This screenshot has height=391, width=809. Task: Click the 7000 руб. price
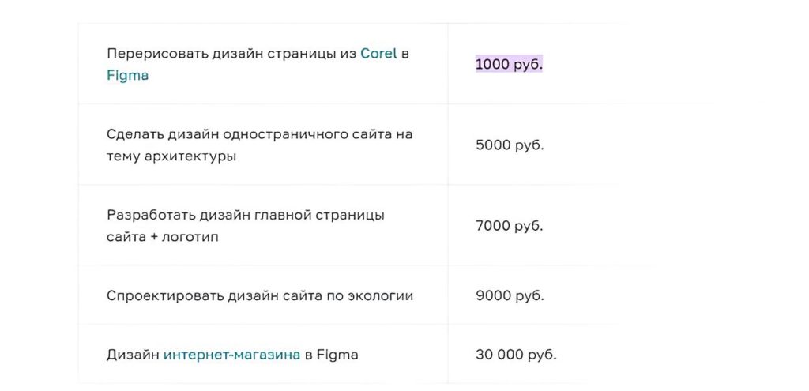510,226
